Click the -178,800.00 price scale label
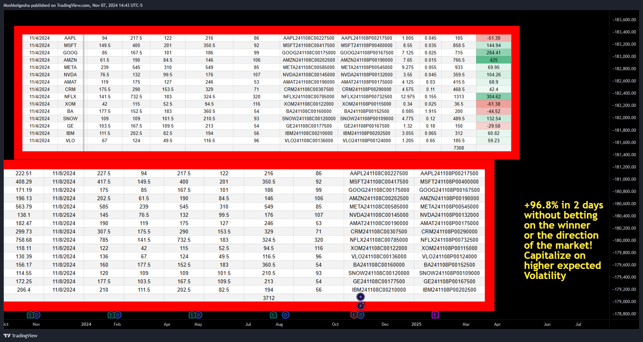This screenshot has height=342, width=643. pyautogui.click(x=624, y=314)
